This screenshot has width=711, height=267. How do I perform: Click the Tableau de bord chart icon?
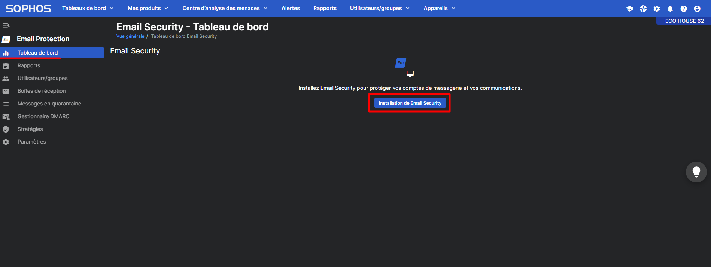6,53
